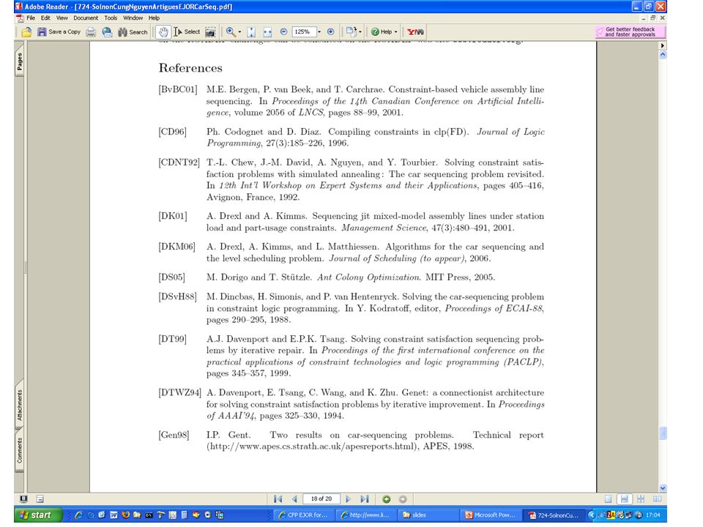Expand the rotate view dropdown arrow

(x=360, y=31)
